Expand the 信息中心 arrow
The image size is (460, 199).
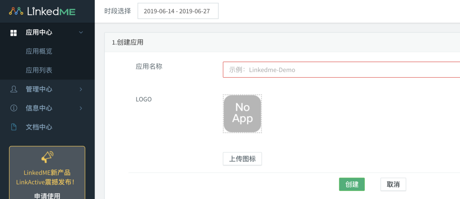(x=81, y=108)
